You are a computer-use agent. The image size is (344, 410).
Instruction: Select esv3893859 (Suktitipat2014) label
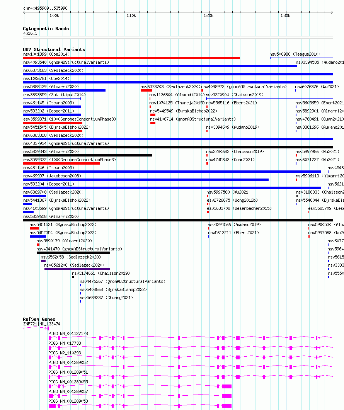click(x=54, y=95)
